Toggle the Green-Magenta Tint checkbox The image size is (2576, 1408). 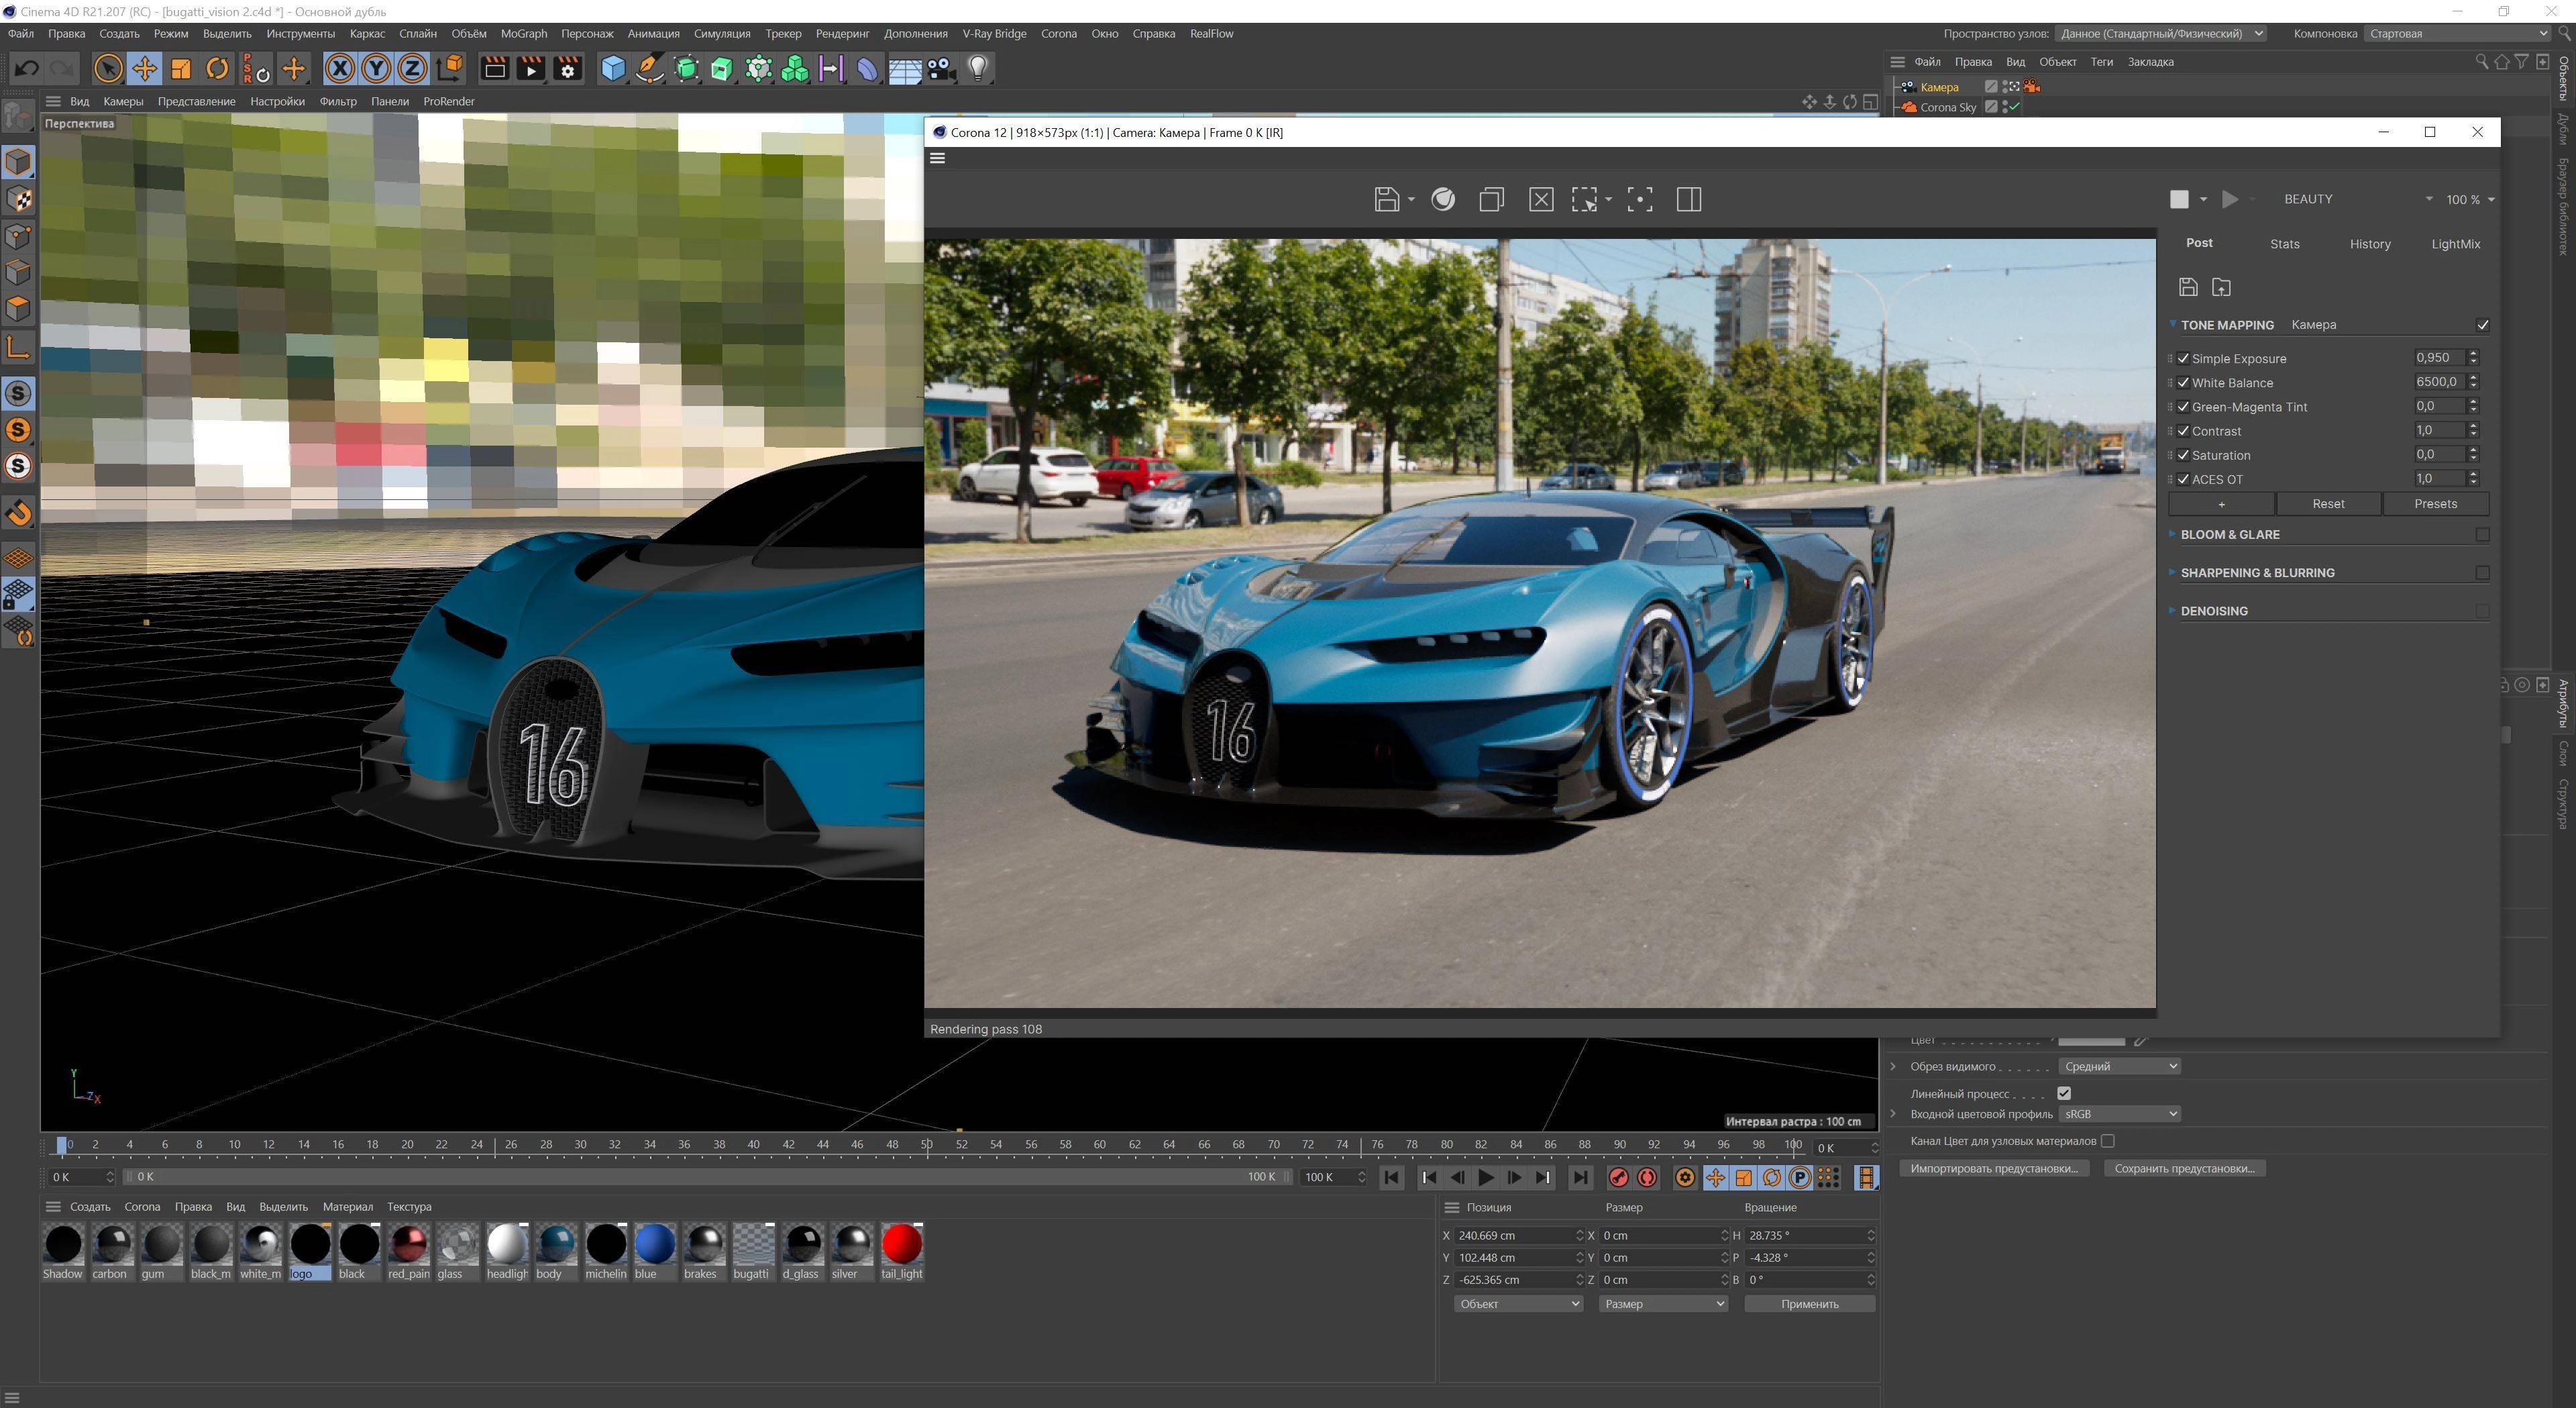(2183, 406)
